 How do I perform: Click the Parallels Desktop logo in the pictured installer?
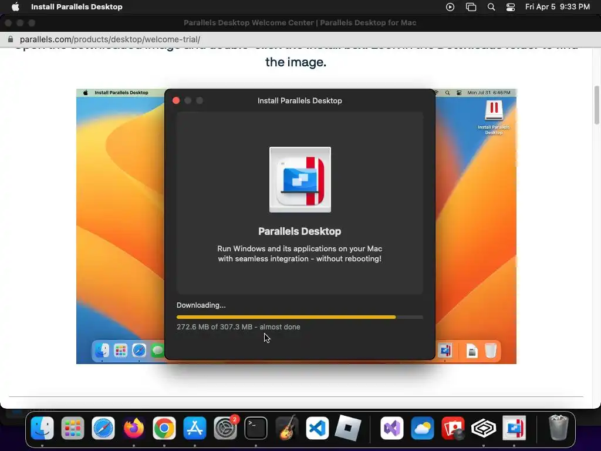point(300,180)
